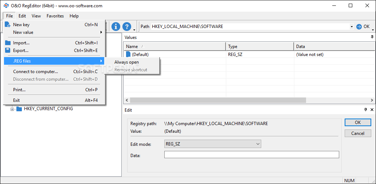Open the Path address dropdown arrow
Image resolution: width=376 pixels, height=184 pixels.
tap(352, 27)
